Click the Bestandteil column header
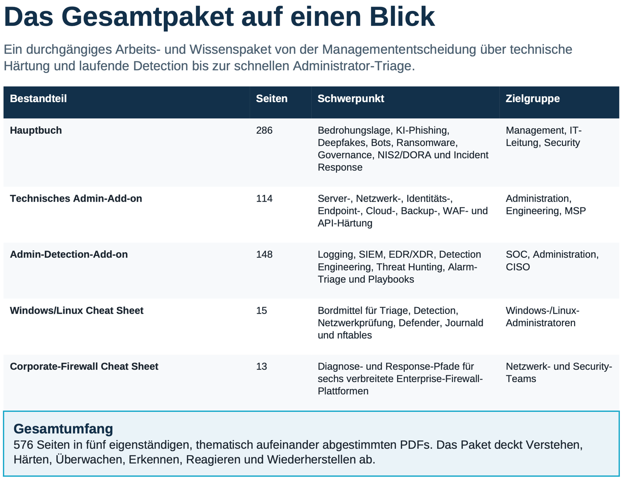This screenshot has height=480, width=622. click(38, 99)
